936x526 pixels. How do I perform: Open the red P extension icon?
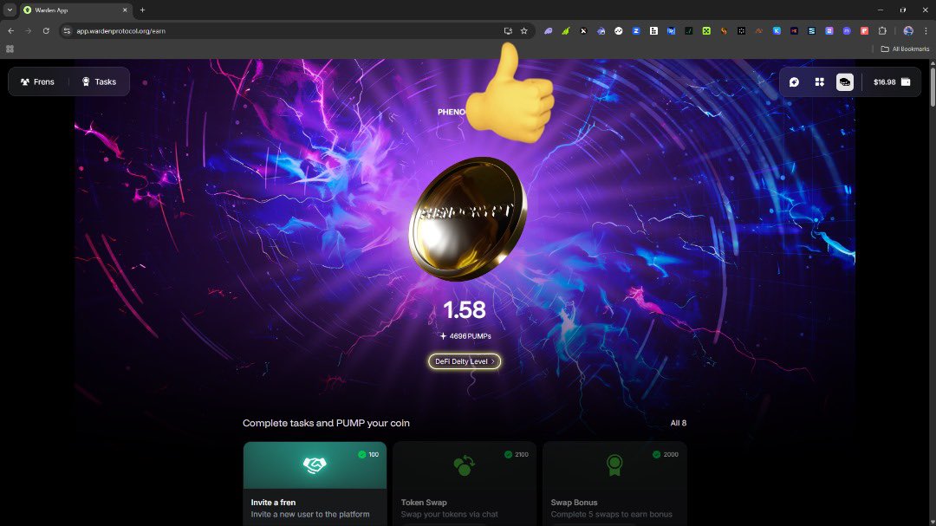coord(864,31)
